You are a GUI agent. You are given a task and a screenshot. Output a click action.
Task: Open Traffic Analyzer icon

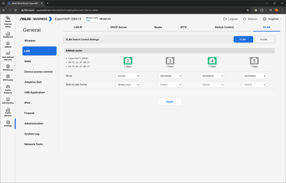pyautogui.click(x=8, y=88)
